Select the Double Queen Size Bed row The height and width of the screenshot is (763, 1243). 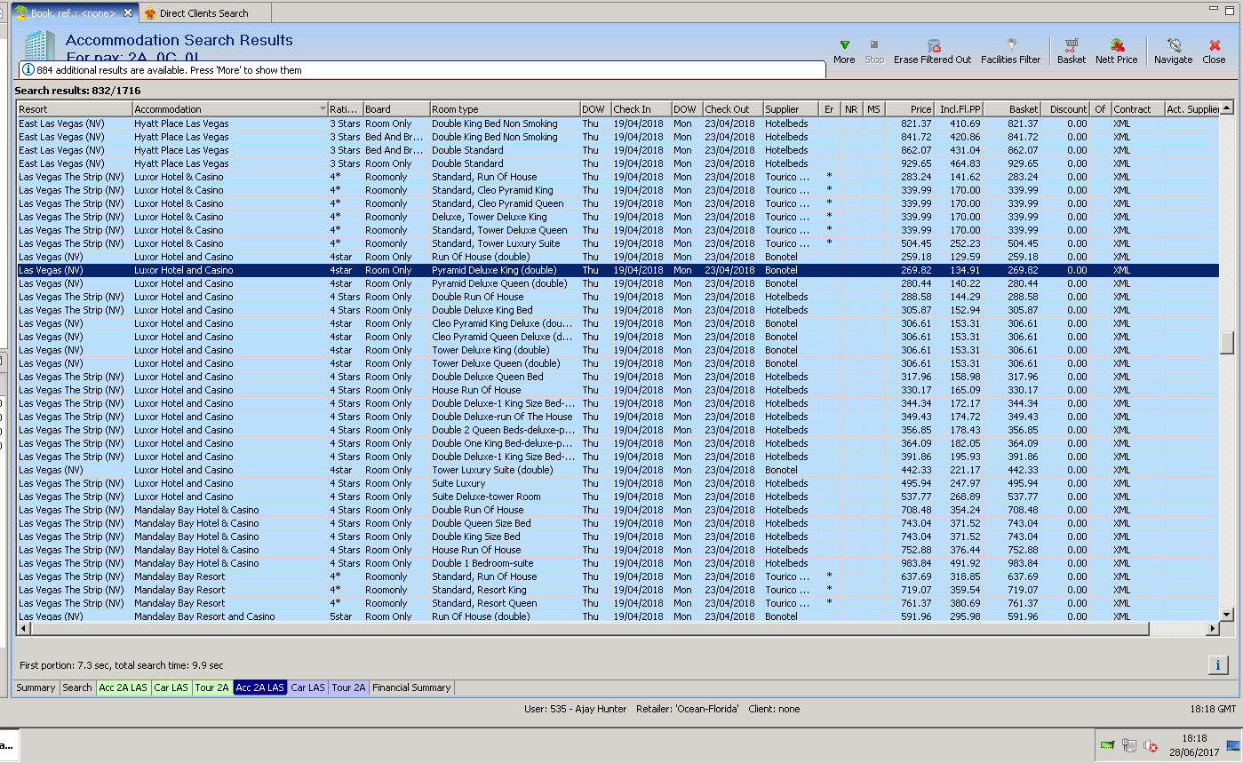[x=618, y=523]
